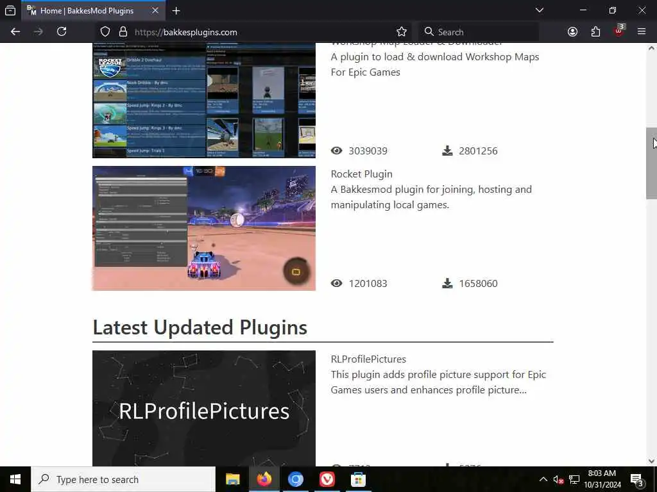Click the Latest Updated Plugins heading
The width and height of the screenshot is (657, 492).
tap(200, 327)
